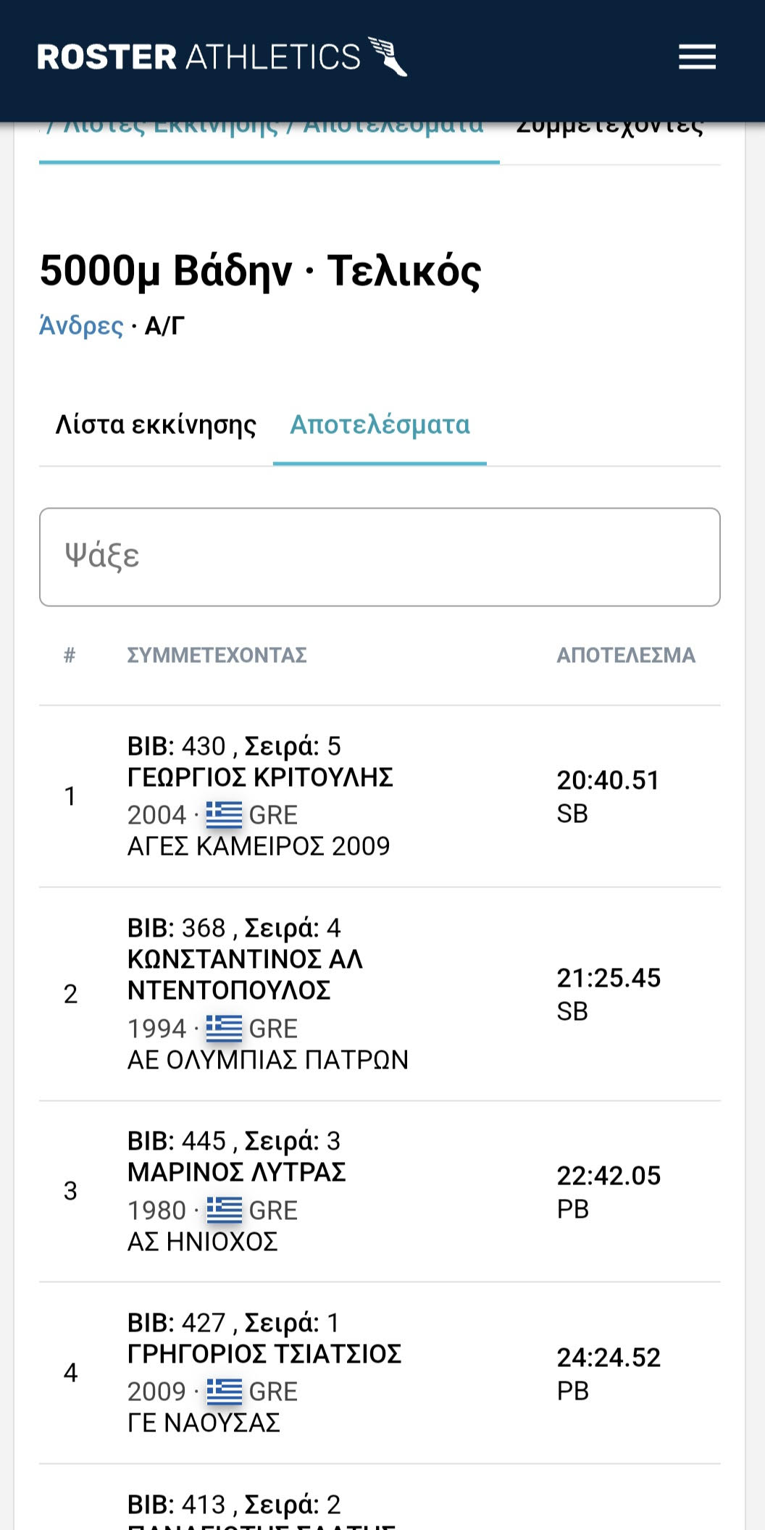Open athlete ΚΩΝΣΤΑΝΤΙΝΟΣ ΑΛ ΝΤΕΝΤΟΠΟΥΛΟΣ

[245, 974]
